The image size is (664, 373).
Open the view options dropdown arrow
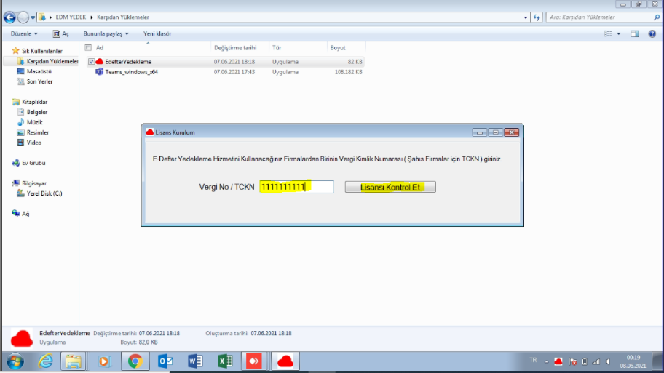click(619, 33)
